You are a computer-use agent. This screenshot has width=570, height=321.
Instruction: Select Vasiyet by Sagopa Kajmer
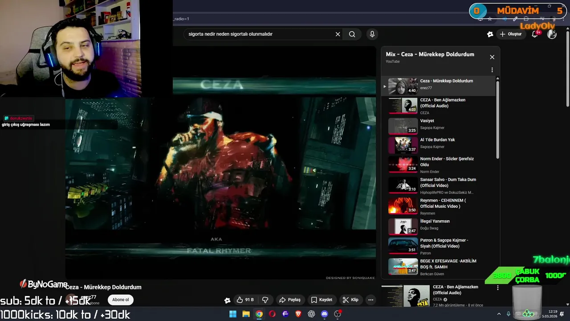[439, 126]
